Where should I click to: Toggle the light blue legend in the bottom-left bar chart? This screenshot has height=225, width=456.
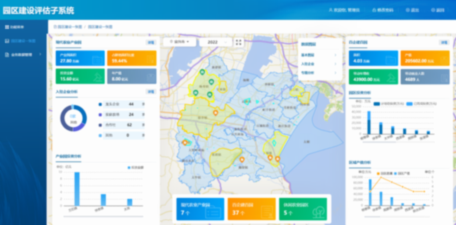coord(129,167)
